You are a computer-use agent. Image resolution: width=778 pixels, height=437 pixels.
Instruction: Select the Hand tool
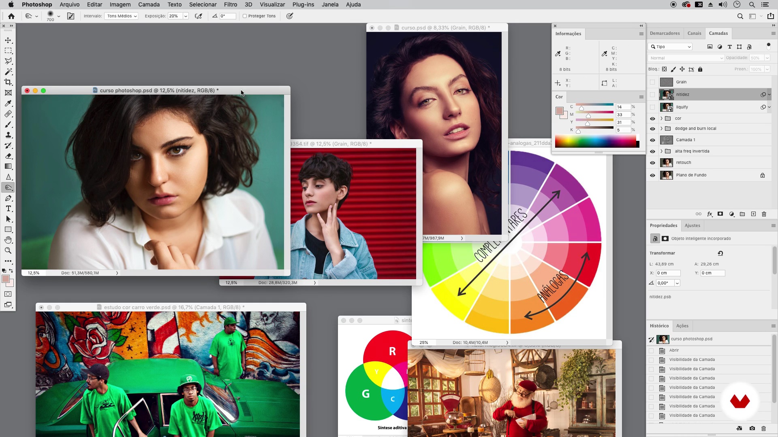pos(8,240)
